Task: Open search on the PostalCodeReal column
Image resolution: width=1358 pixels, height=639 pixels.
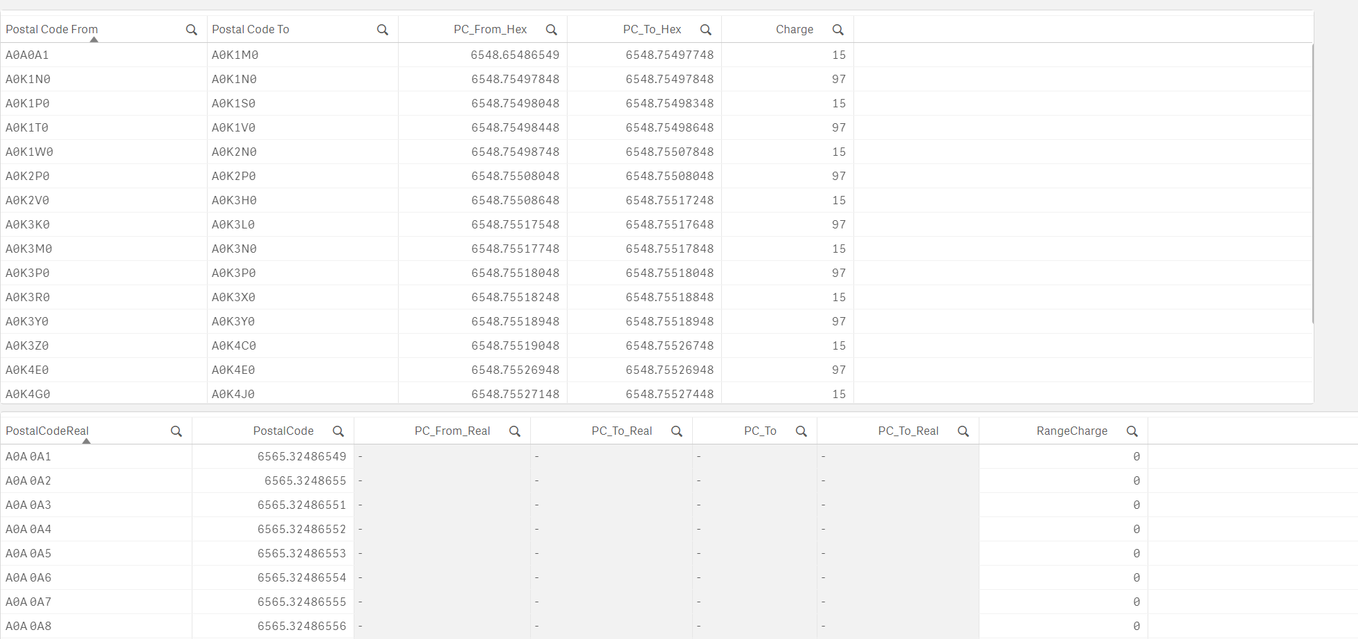Action: (176, 431)
